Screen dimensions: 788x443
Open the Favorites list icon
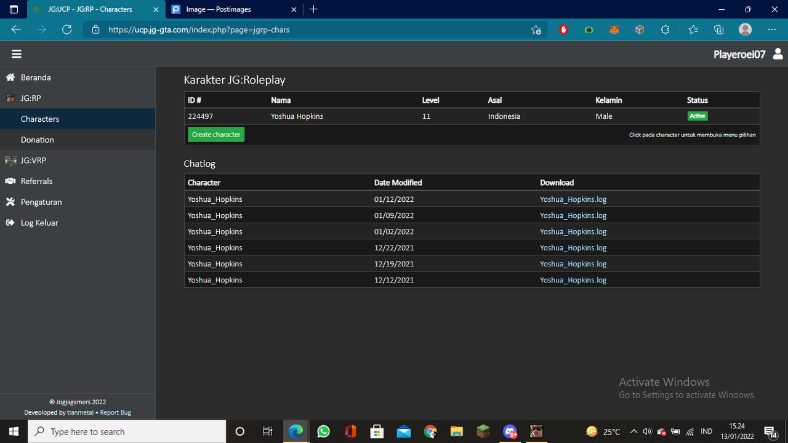tap(693, 30)
